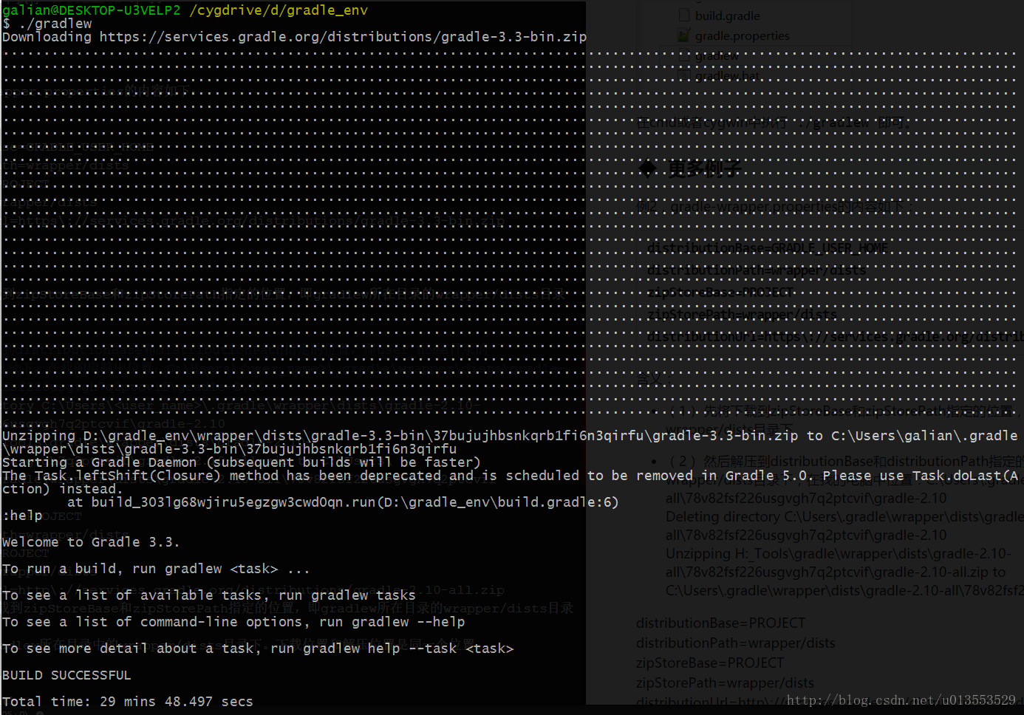This screenshot has height=715, width=1024.
Task: Click the 'at build_3031g68wjiru5egzgw3cwd0qn.run' stack line
Action: coord(343,502)
